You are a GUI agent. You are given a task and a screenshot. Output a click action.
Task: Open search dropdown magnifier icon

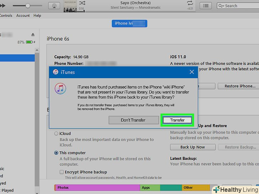pos(221,6)
